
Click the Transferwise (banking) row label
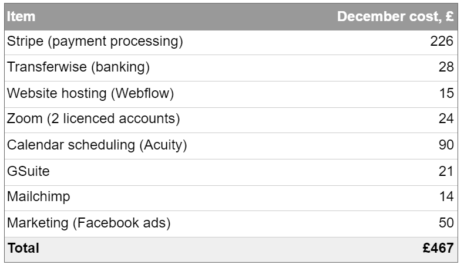point(78,67)
